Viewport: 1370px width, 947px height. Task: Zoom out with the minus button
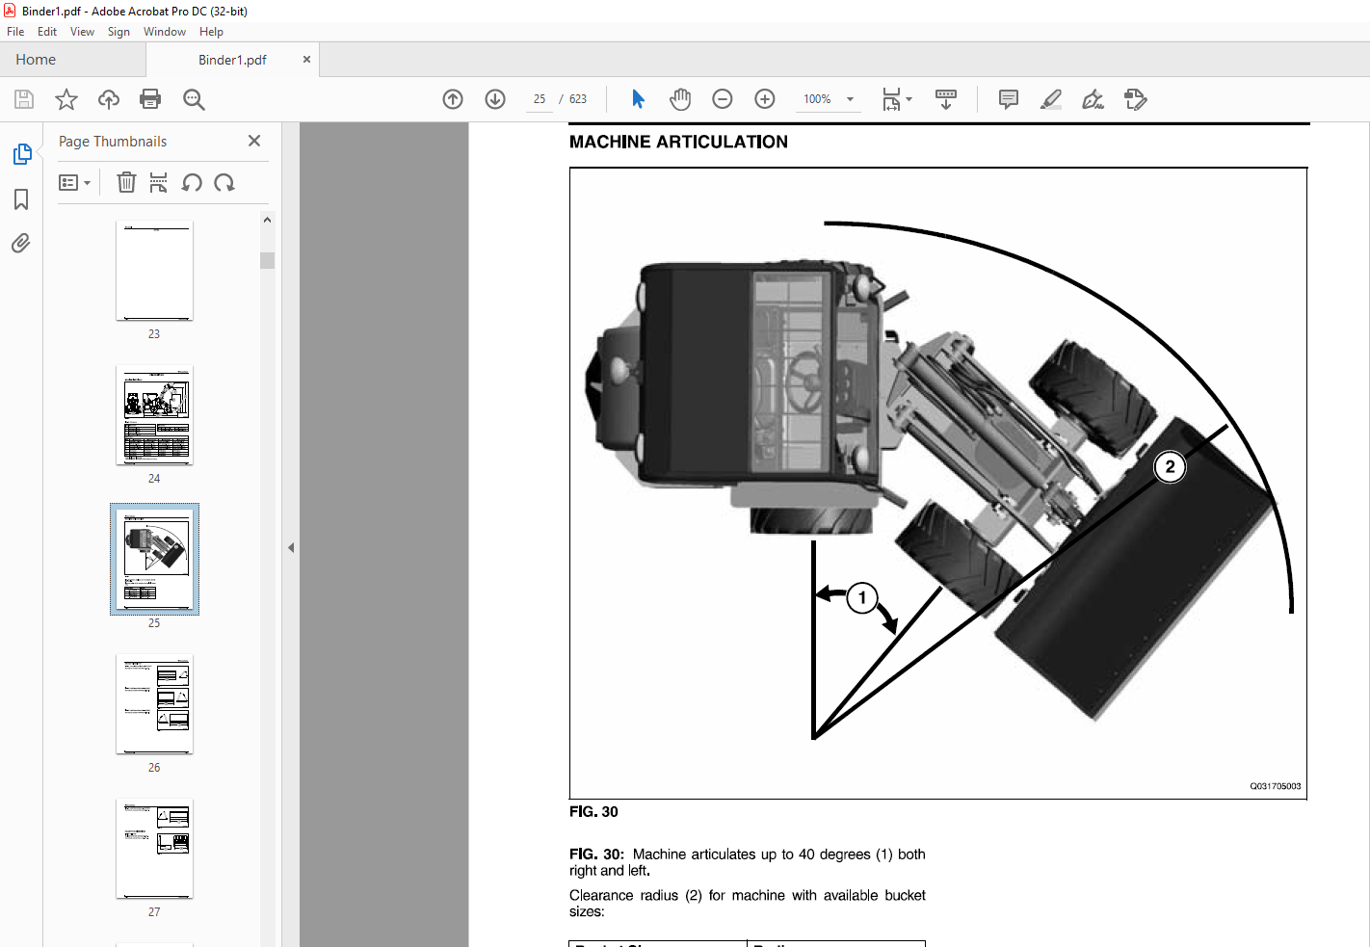[723, 99]
